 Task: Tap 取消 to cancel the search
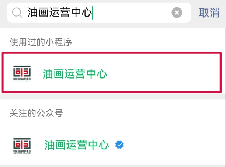pyautogui.click(x=209, y=13)
